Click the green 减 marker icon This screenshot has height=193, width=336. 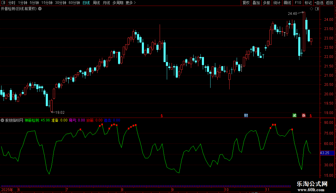click(294, 116)
